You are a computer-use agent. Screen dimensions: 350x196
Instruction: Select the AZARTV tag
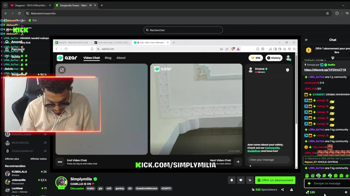[x=166, y=188]
